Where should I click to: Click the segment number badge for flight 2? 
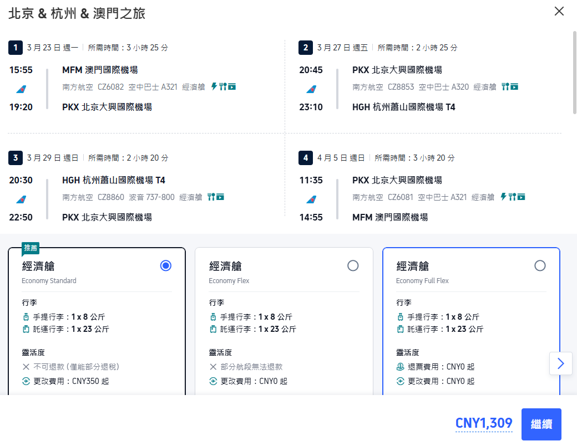(306, 48)
